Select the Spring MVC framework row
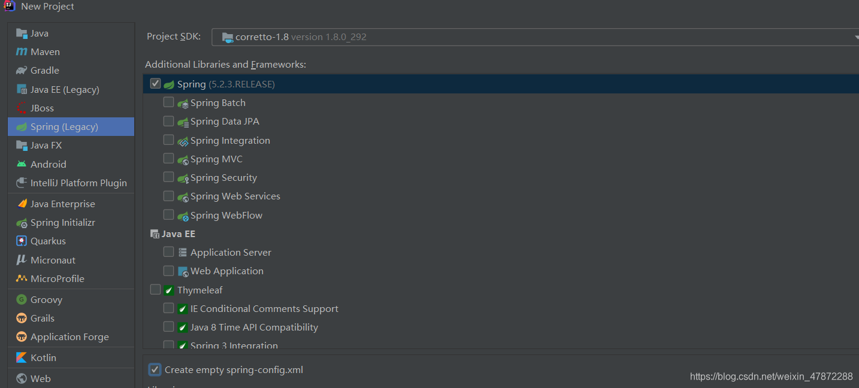 pos(501,159)
